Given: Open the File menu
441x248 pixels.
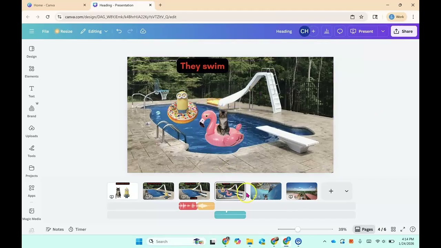Looking at the screenshot, I should tap(45, 31).
